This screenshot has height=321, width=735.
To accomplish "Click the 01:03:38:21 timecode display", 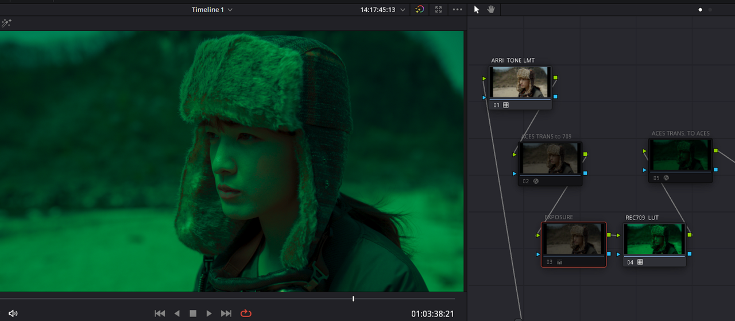I will click(432, 314).
